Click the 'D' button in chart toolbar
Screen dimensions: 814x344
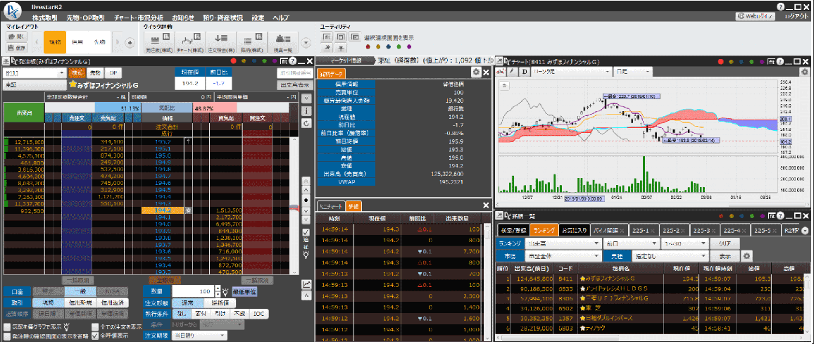525,72
